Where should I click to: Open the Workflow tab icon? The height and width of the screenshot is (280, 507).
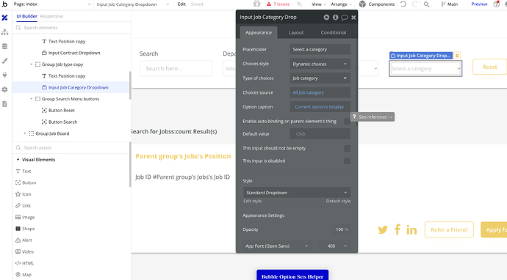[4, 32]
